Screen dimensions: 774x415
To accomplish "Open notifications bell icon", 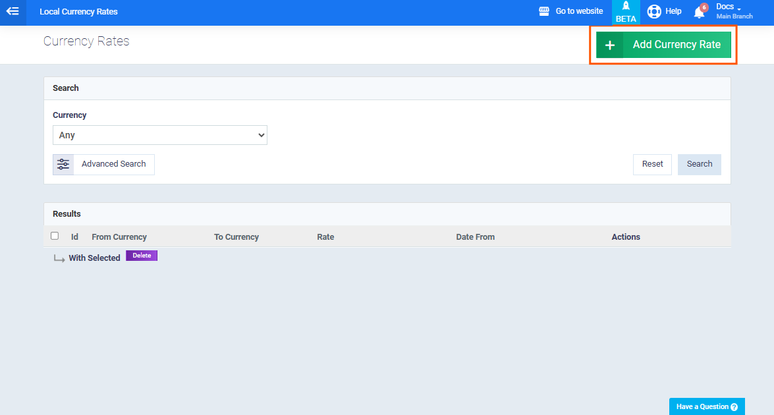I will (699, 12).
